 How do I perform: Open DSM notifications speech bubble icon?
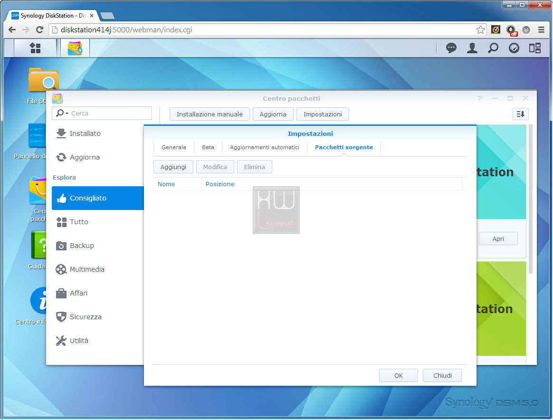click(451, 48)
